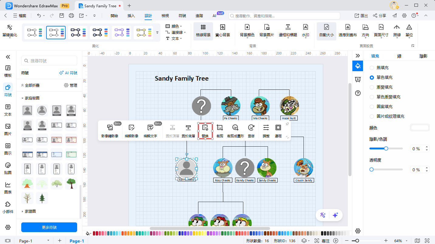The image size is (435, 244).
Task: Select the 圖案填充 pattern fill option
Action: [372, 107]
